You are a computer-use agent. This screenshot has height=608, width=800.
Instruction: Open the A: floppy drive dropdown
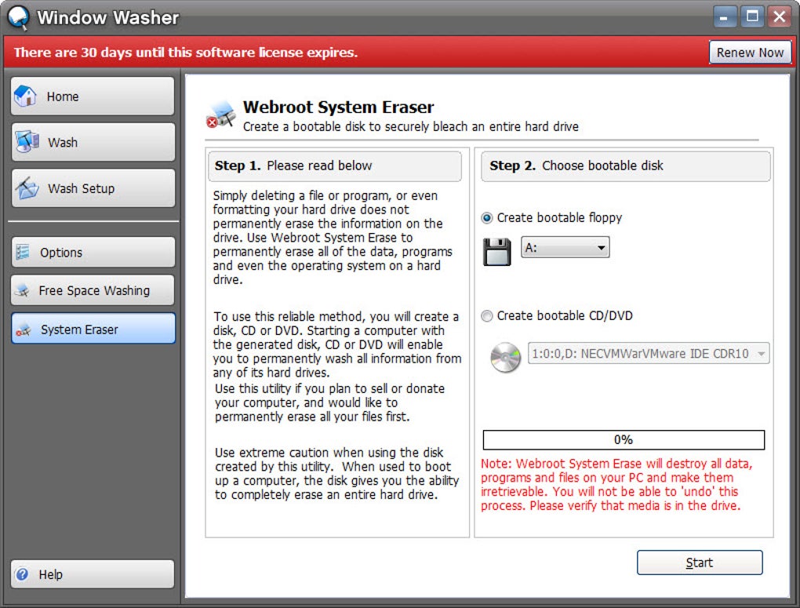tap(565, 248)
